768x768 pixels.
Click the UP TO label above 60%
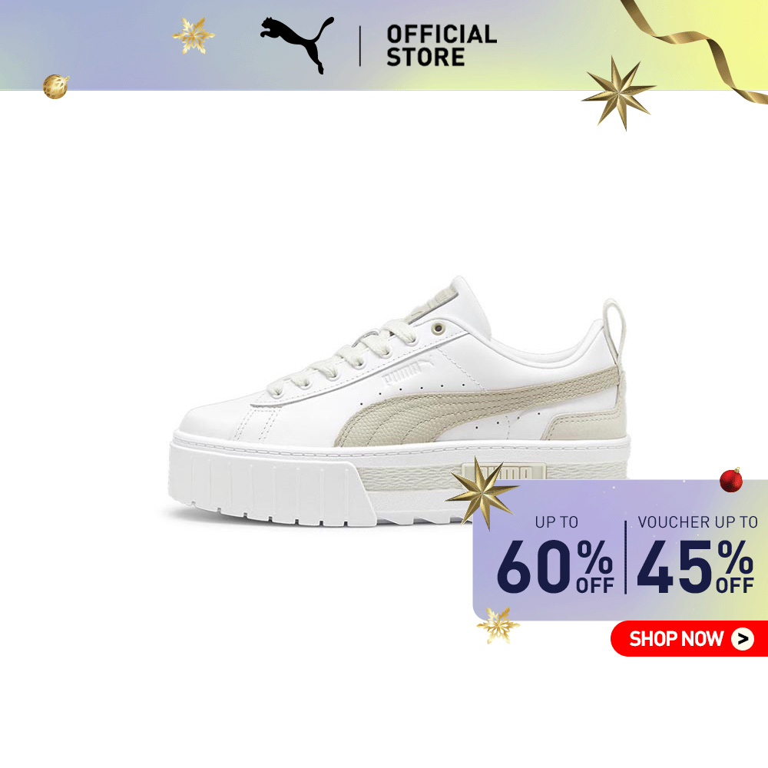point(556,522)
